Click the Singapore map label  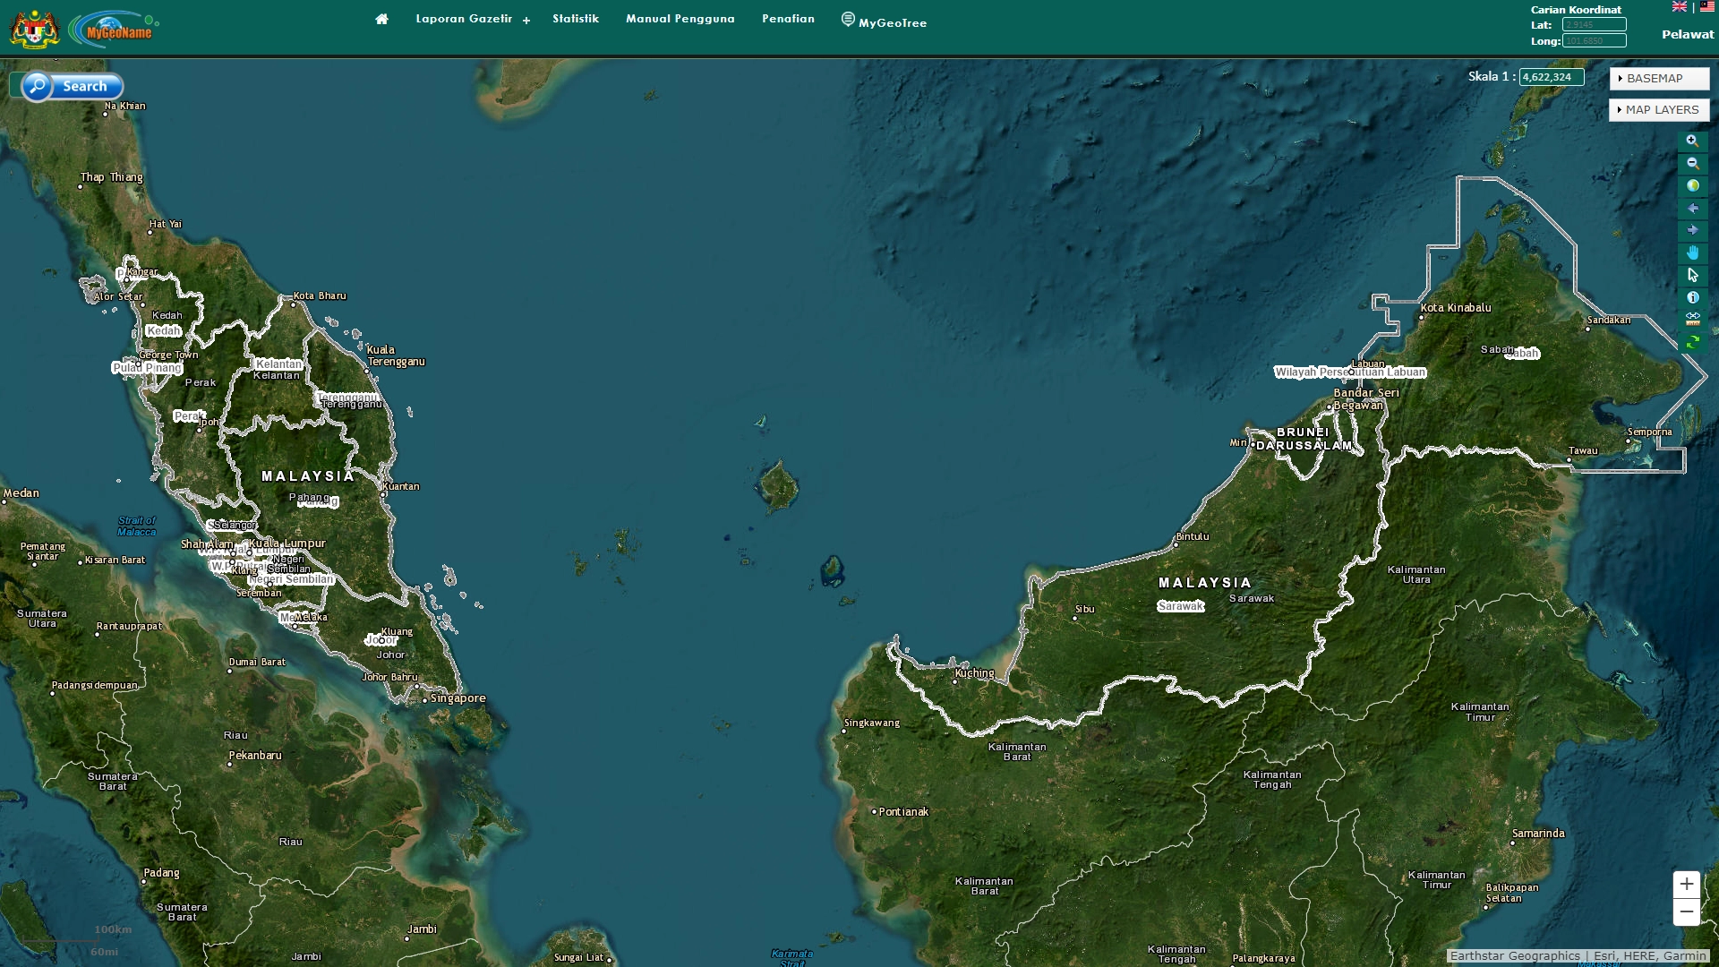click(458, 698)
